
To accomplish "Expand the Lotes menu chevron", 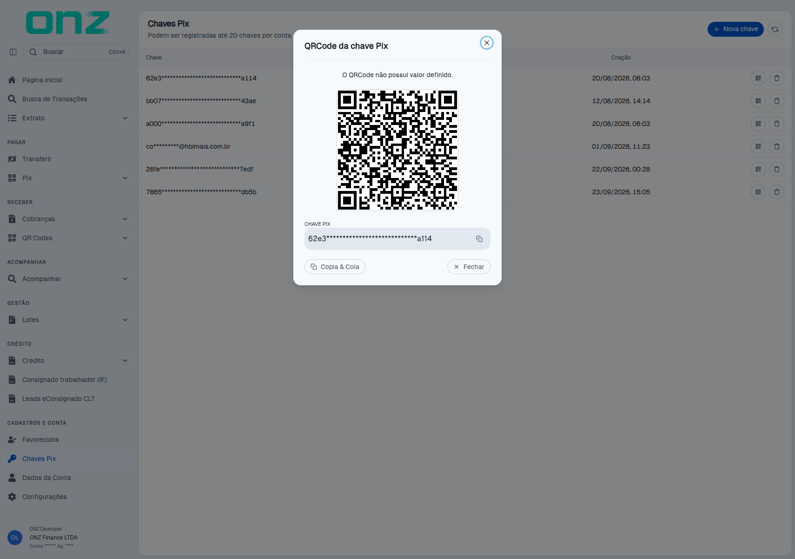I will coord(125,320).
